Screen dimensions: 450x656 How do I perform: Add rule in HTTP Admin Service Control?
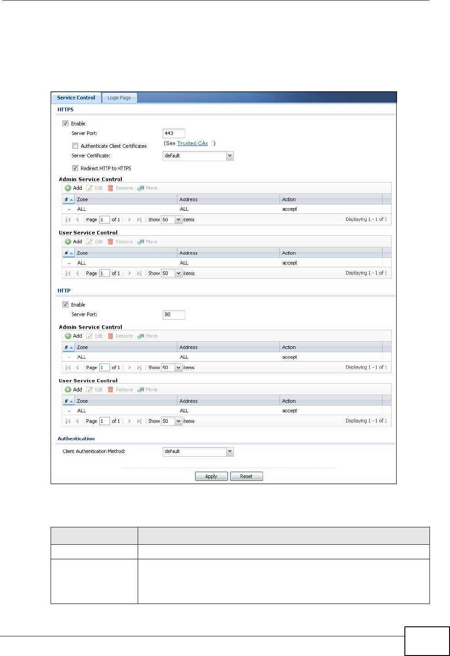click(73, 336)
